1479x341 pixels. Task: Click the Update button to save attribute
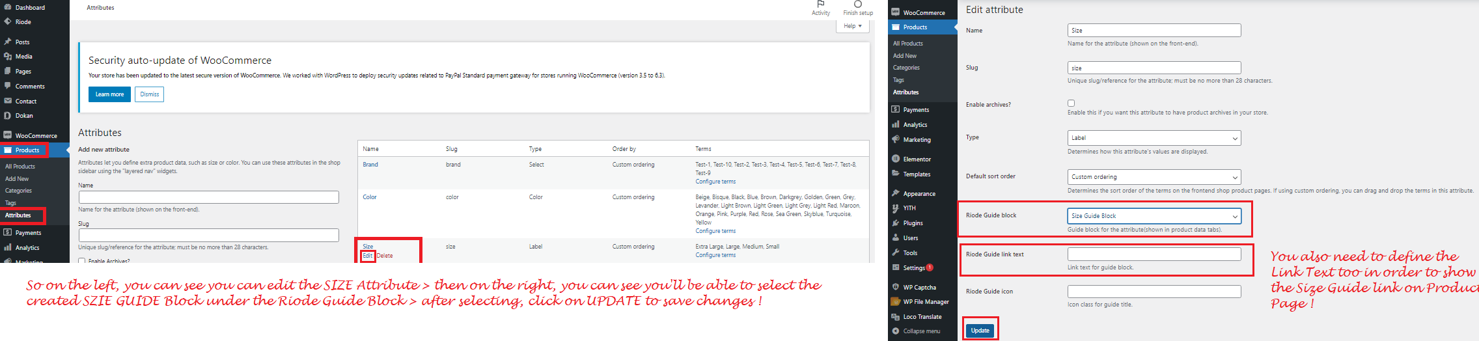tap(980, 331)
